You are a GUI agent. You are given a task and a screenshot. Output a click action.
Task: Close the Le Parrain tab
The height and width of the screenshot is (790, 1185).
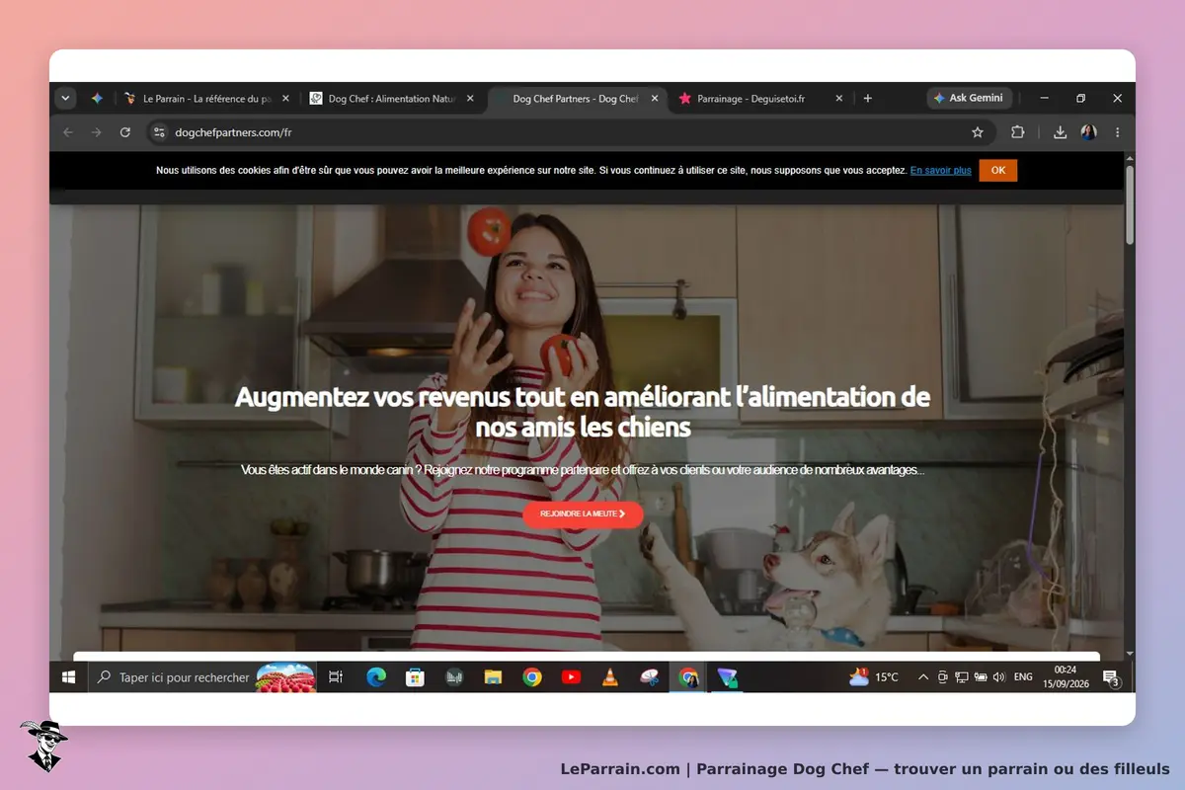[286, 99]
